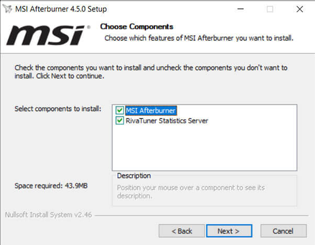Uncheck the RivaTuner Statistics Server checkbox
This screenshot has width=315, height=245.
119,121
